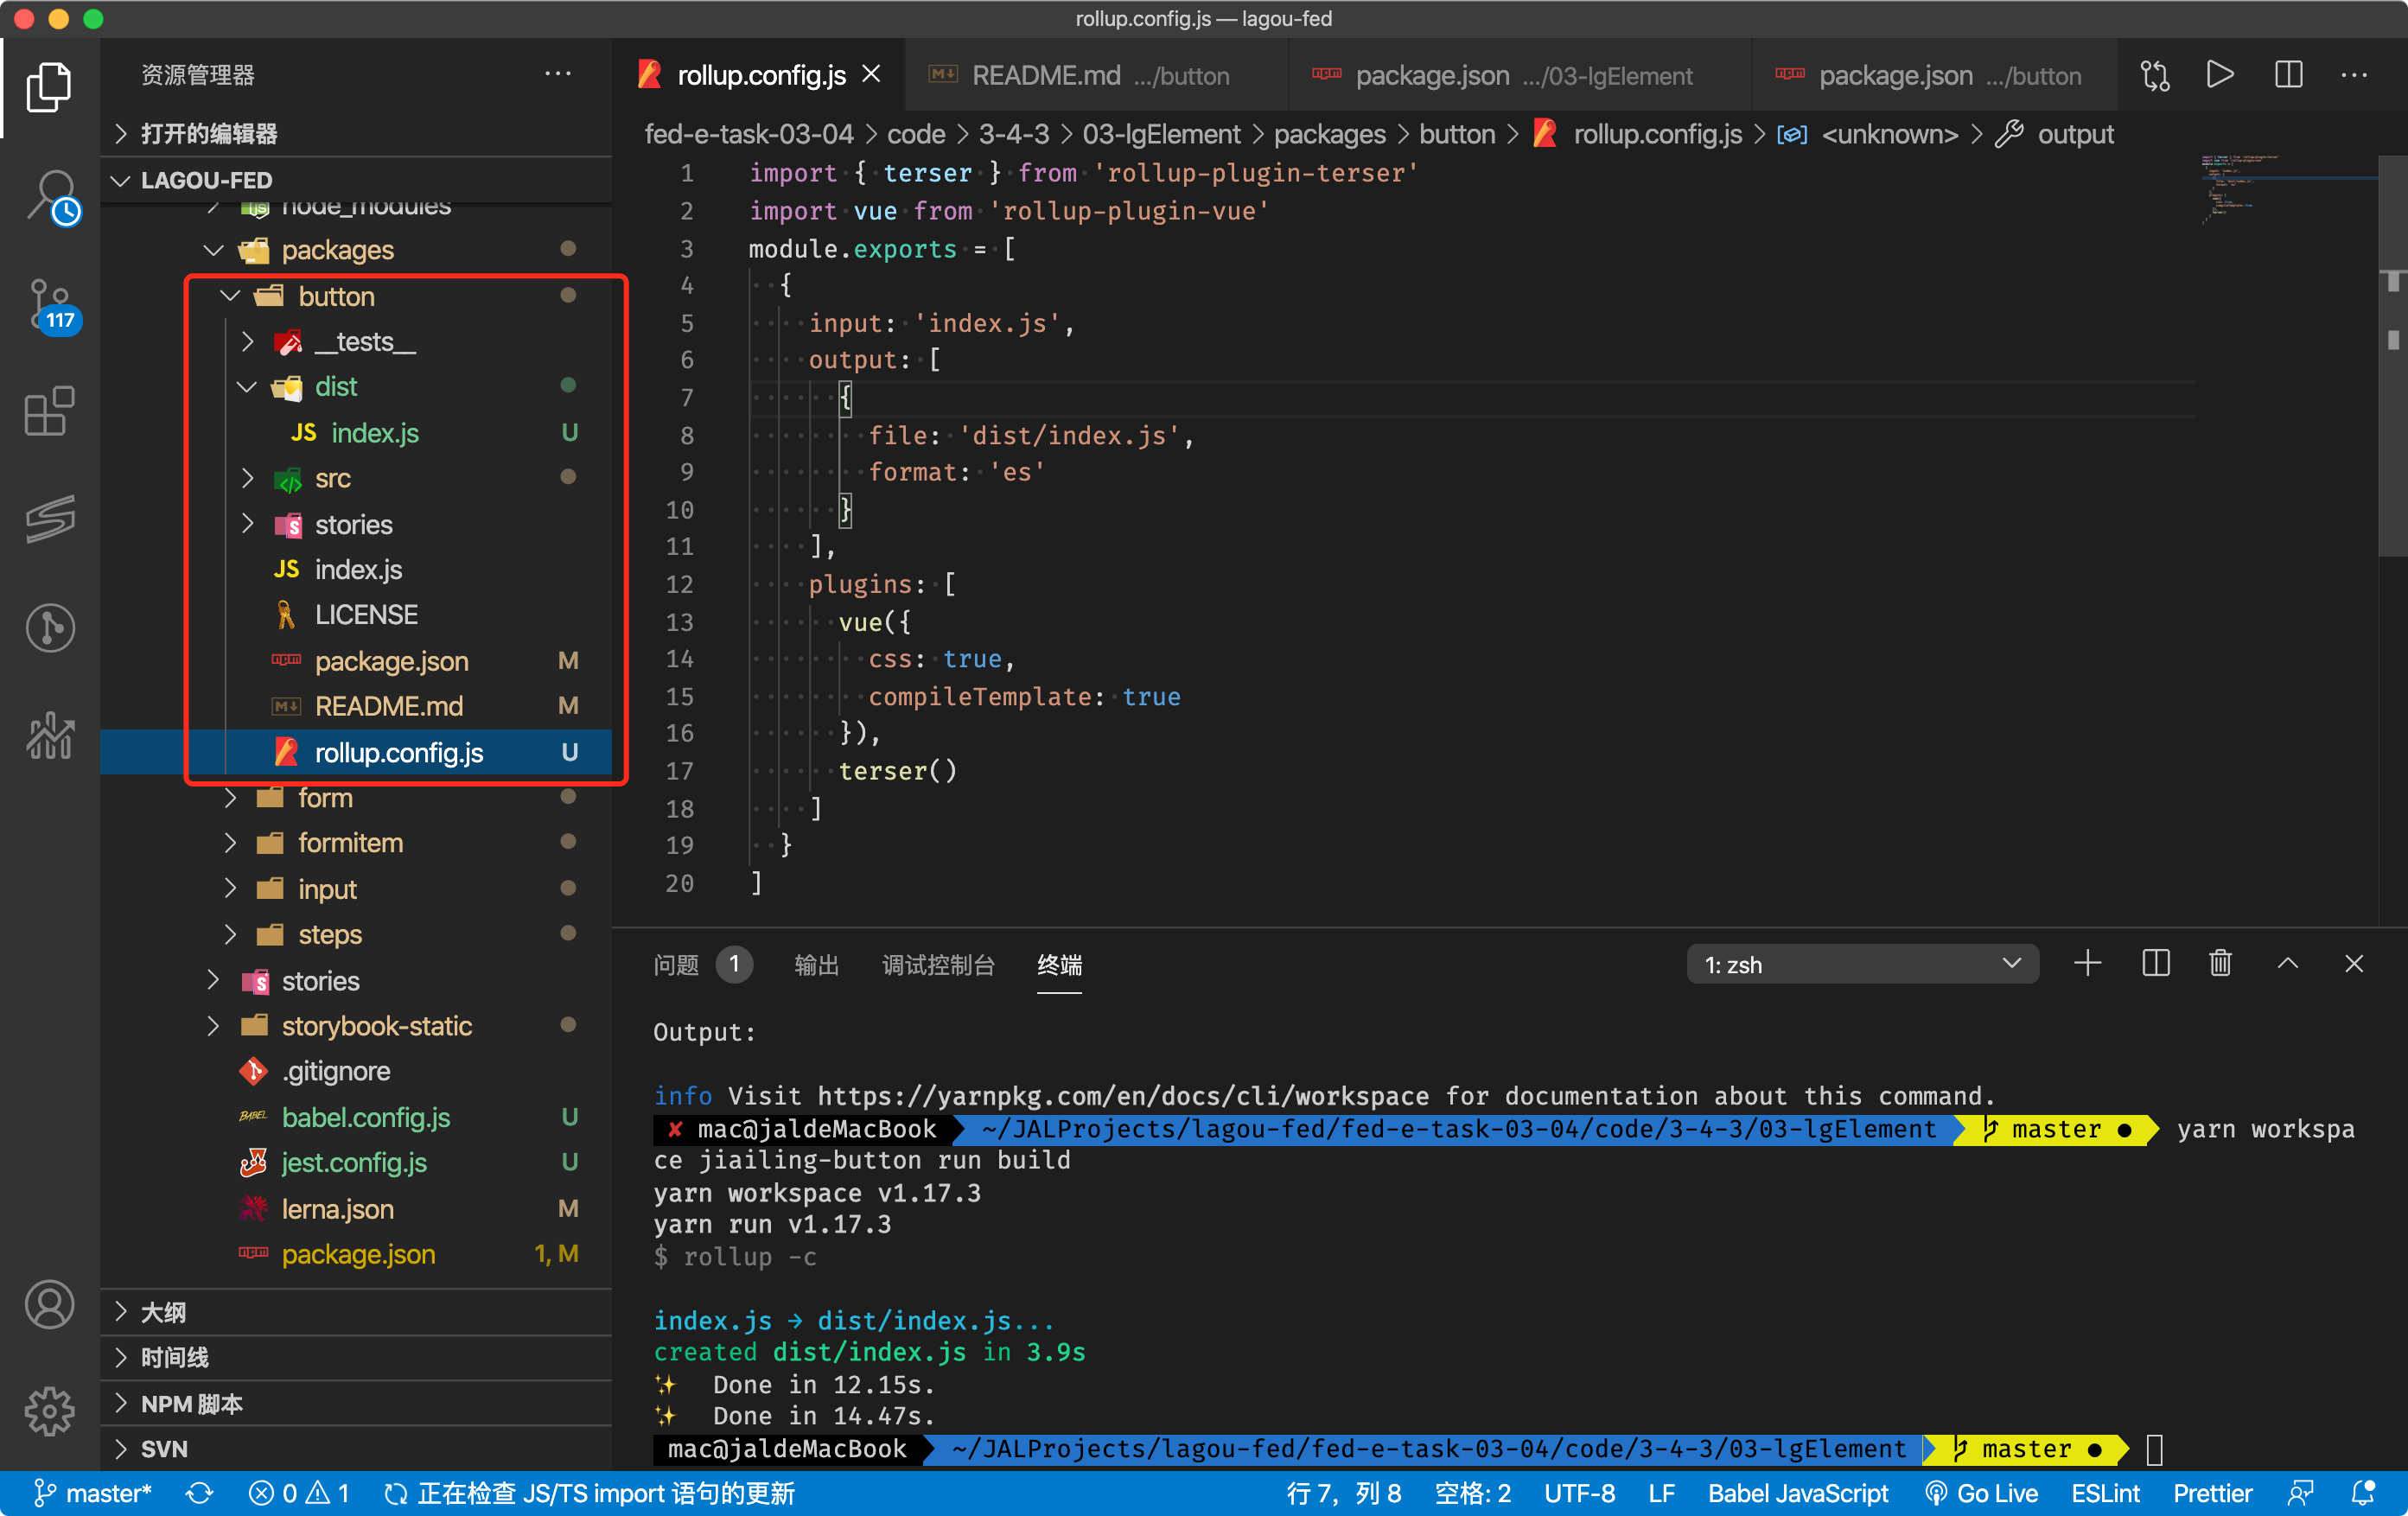
Task: Kill terminal with trash icon
Action: point(2219,963)
